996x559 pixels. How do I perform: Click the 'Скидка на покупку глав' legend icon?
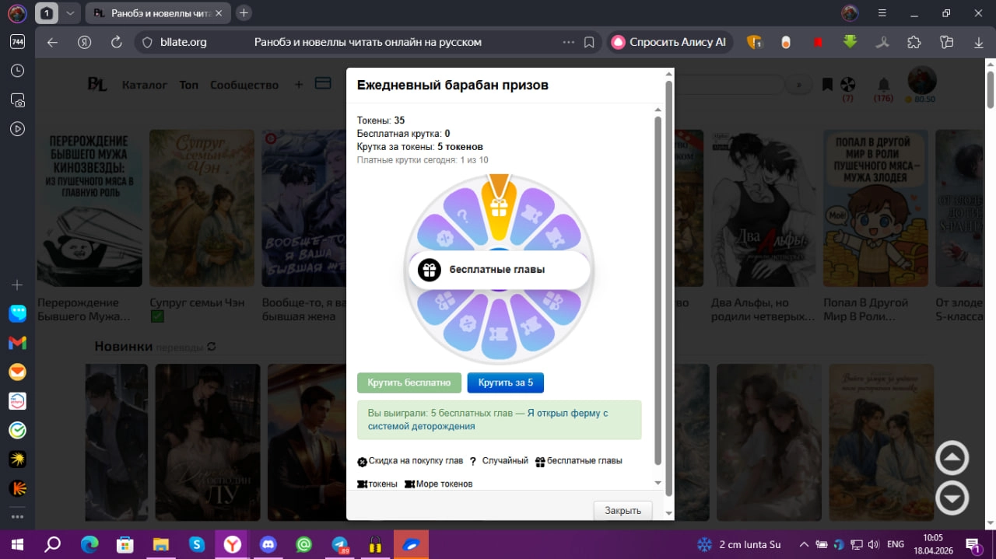(362, 461)
